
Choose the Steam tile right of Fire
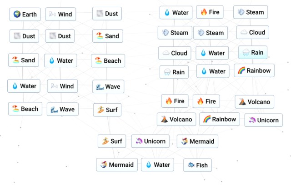[251, 12]
